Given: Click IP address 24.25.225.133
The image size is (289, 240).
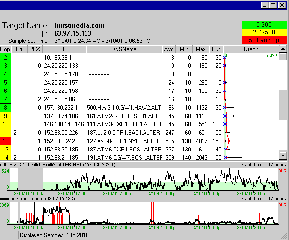Looking at the screenshot, I should [61, 66].
